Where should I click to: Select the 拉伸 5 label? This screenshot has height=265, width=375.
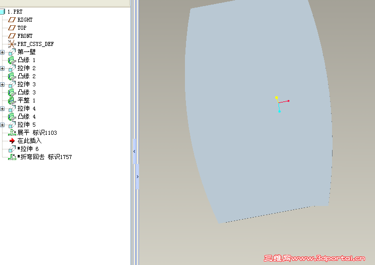[26, 125]
